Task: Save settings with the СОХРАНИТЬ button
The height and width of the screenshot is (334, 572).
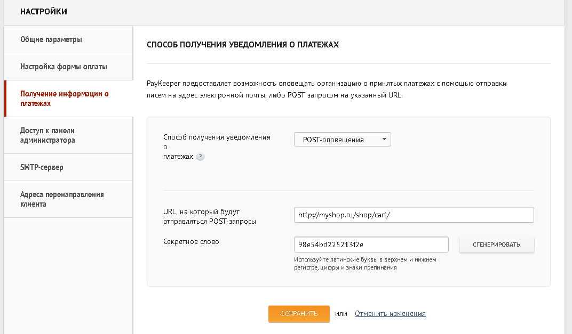Action: click(299, 314)
